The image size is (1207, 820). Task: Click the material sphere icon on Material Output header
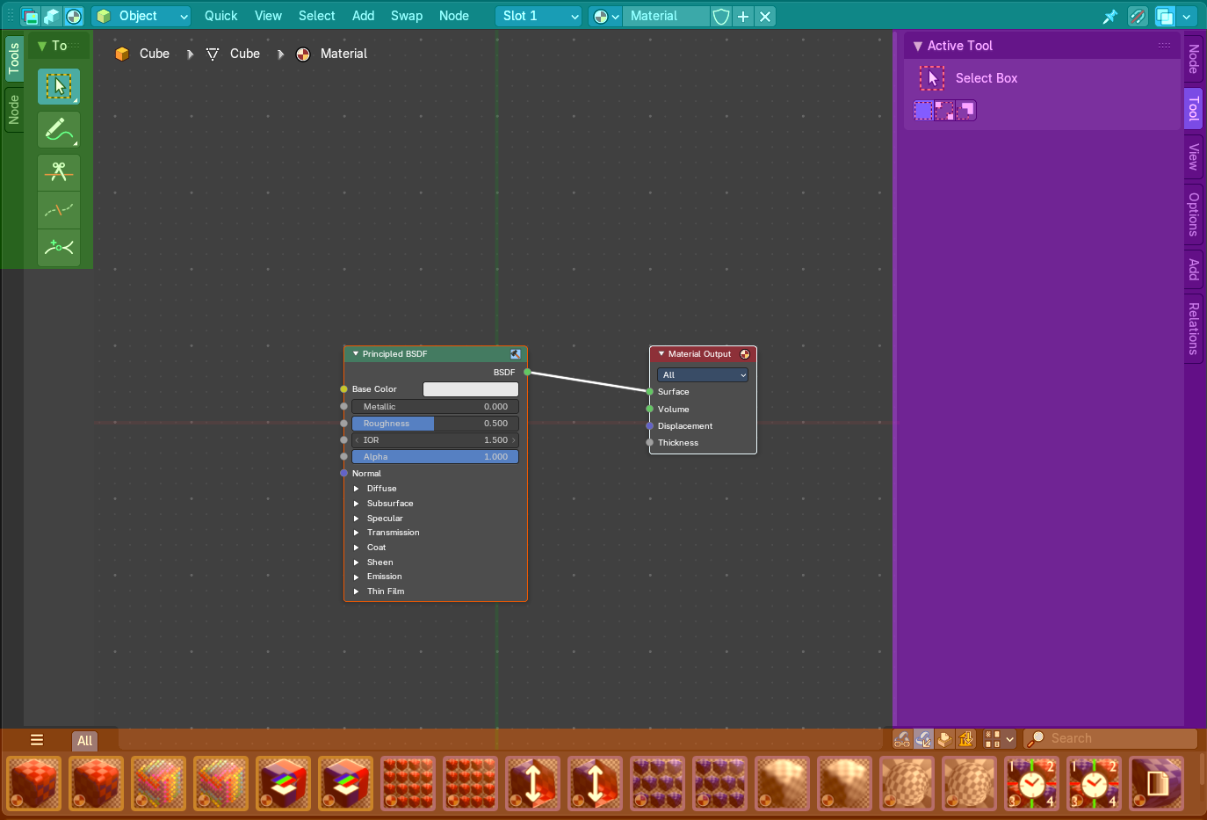(745, 354)
